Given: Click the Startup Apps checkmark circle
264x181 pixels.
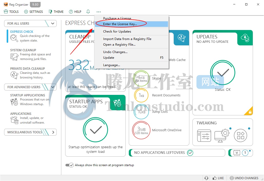Looking at the screenshot, I should [95, 130].
